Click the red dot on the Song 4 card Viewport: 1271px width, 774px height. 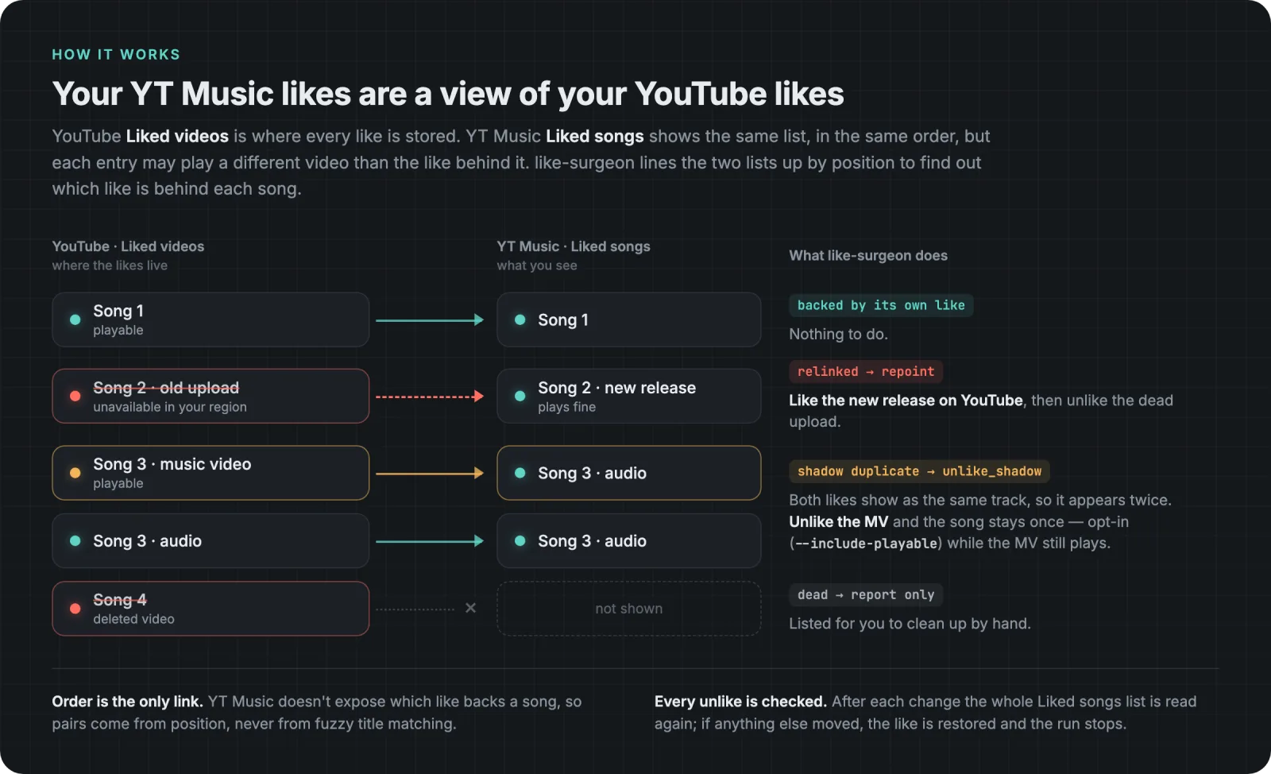pos(75,609)
